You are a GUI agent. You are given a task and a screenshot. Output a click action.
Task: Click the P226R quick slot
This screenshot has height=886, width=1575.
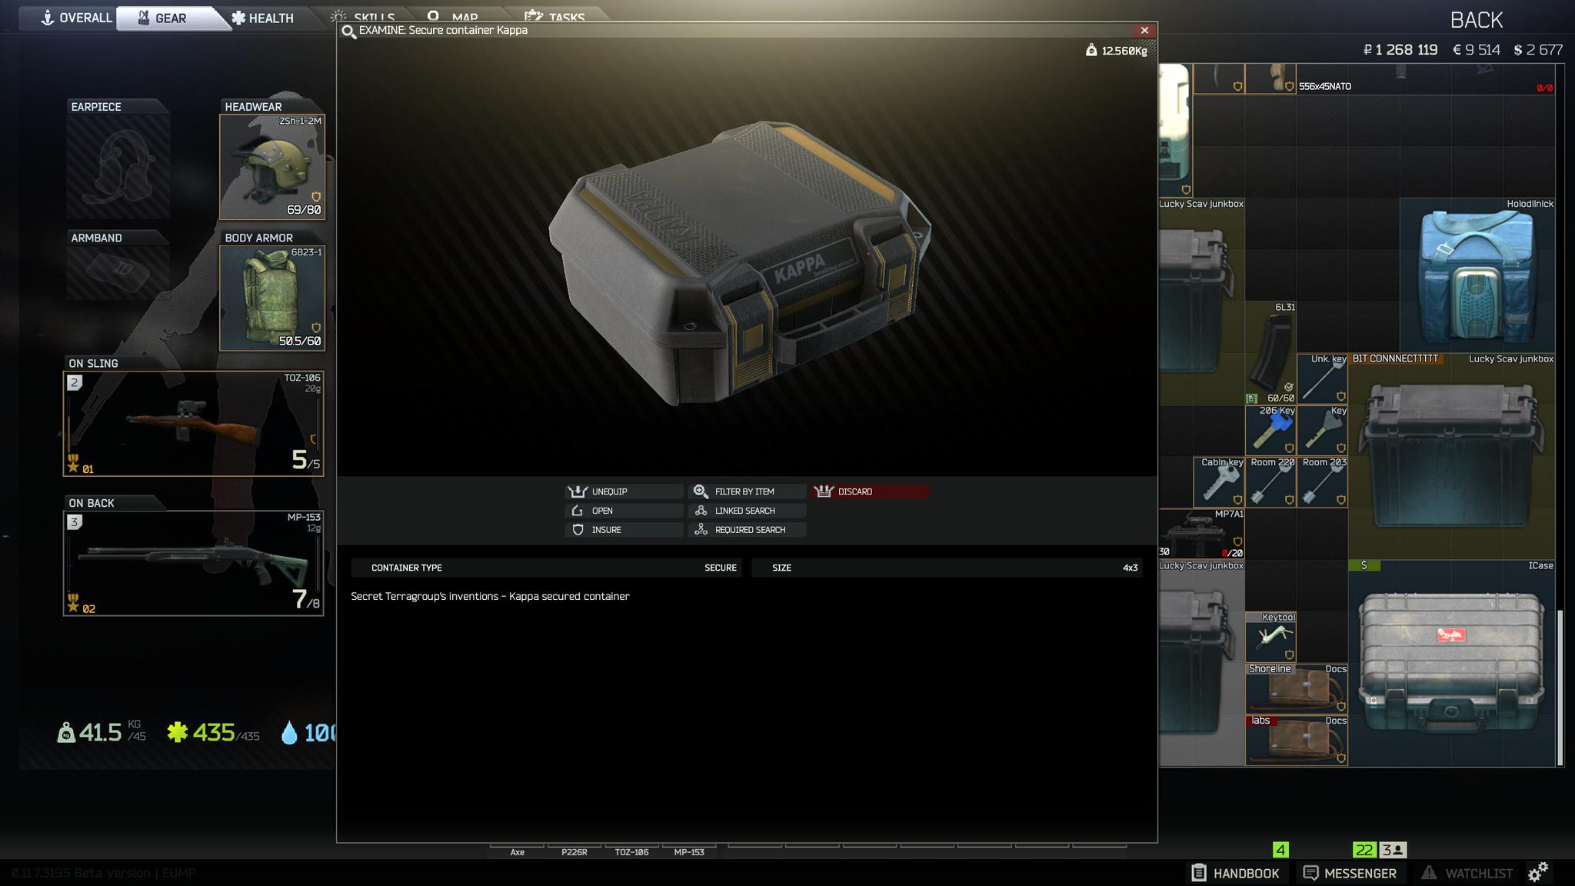[x=574, y=851]
